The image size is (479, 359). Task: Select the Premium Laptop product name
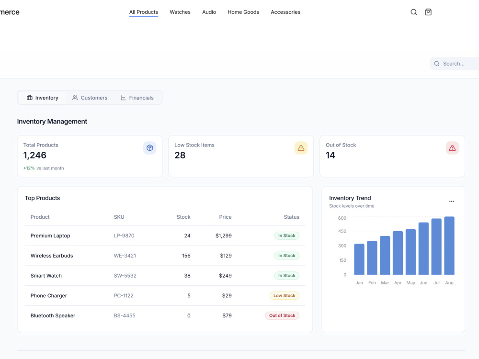[x=50, y=236]
